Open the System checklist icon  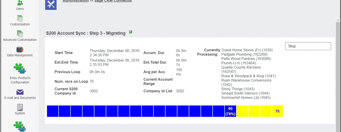tap(20, 107)
